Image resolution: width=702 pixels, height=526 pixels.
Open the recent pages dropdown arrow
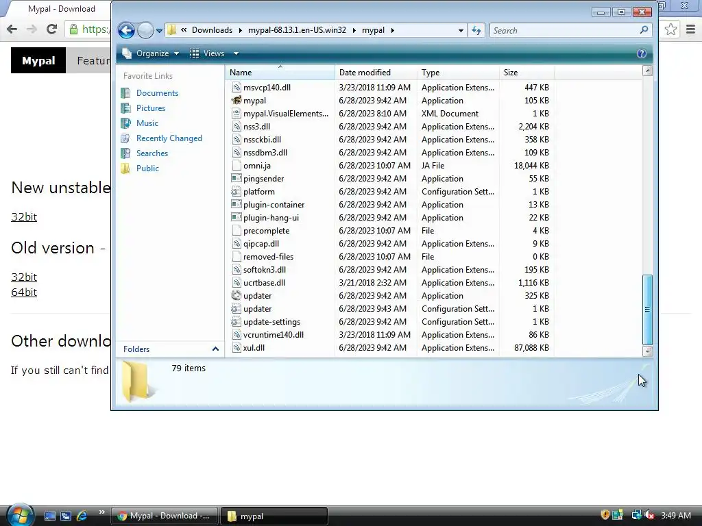coord(159,31)
